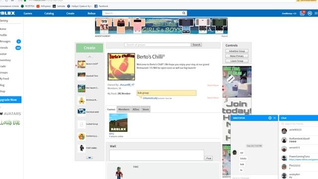Viewport: 318px width, 179px height.
Task: Click the Upgrade Now button
Action: (x=10, y=99)
